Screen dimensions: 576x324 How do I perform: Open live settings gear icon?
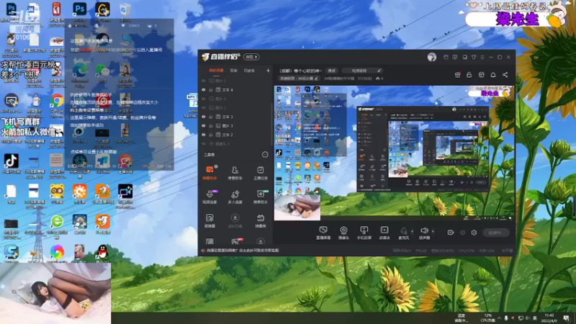pyautogui.click(x=474, y=233)
